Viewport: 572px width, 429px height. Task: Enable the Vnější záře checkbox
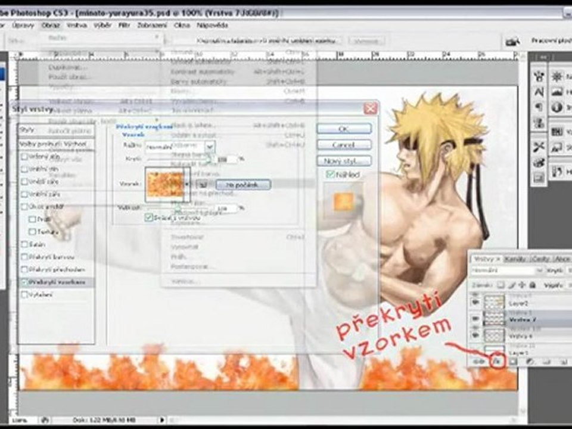[24, 181]
